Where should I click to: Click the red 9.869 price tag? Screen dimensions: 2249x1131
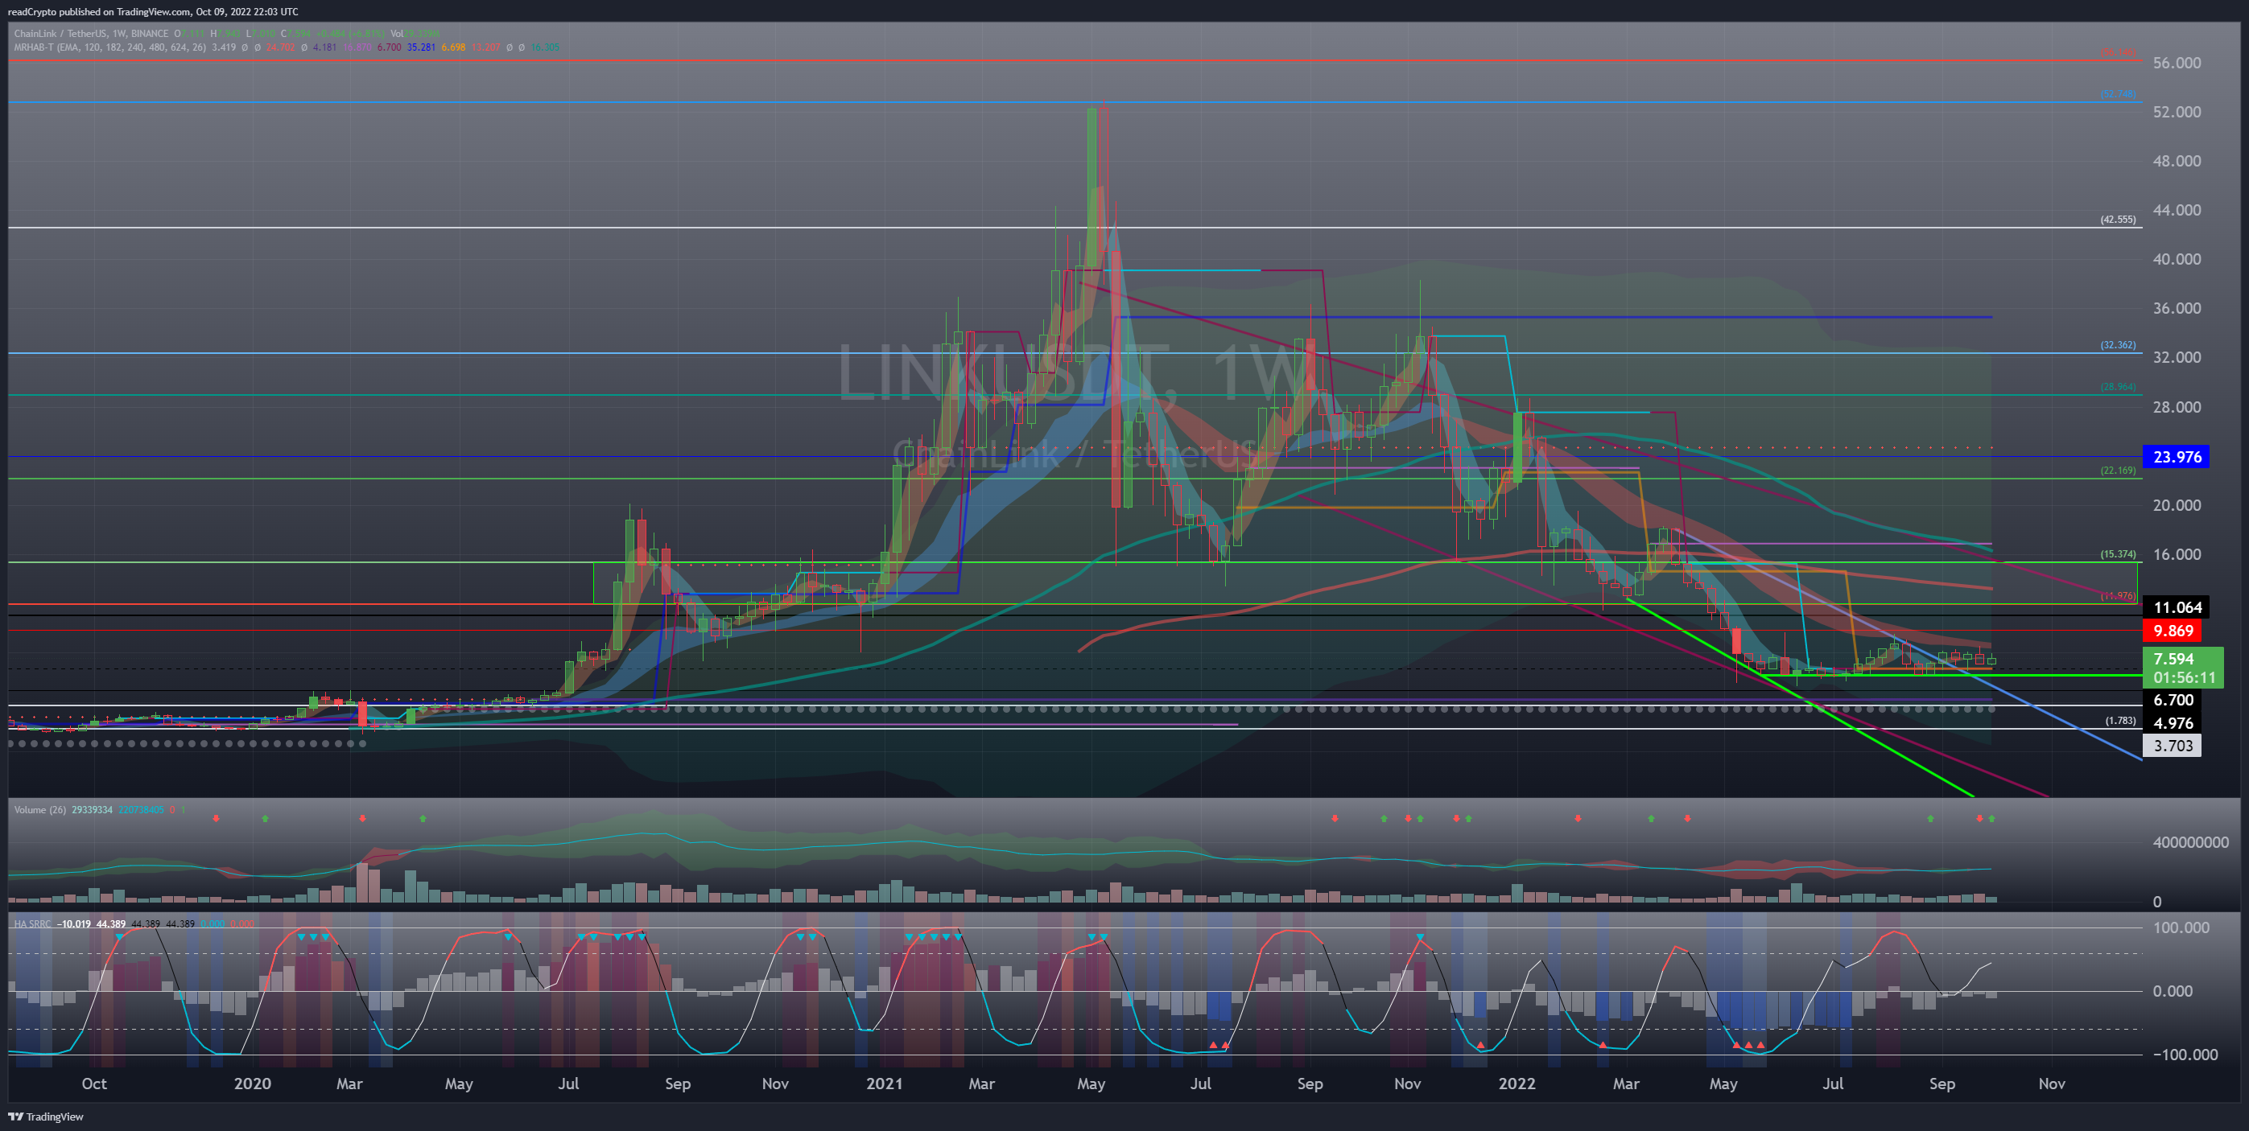2173,631
